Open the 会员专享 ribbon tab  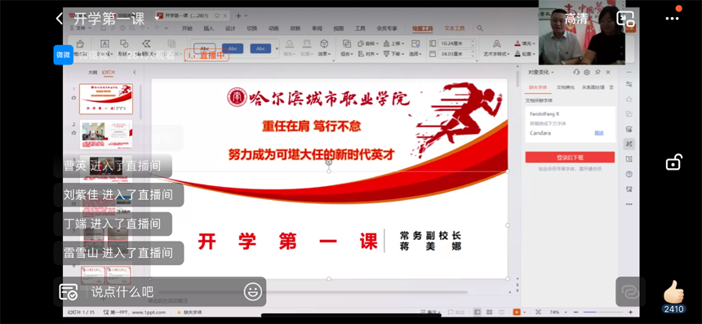387,29
